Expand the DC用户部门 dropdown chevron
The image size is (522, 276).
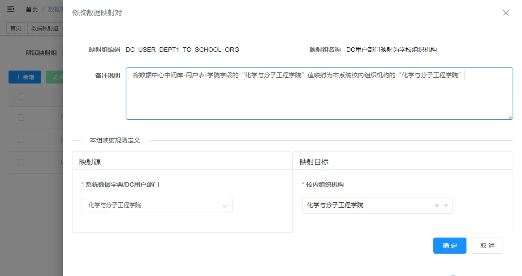click(225, 206)
